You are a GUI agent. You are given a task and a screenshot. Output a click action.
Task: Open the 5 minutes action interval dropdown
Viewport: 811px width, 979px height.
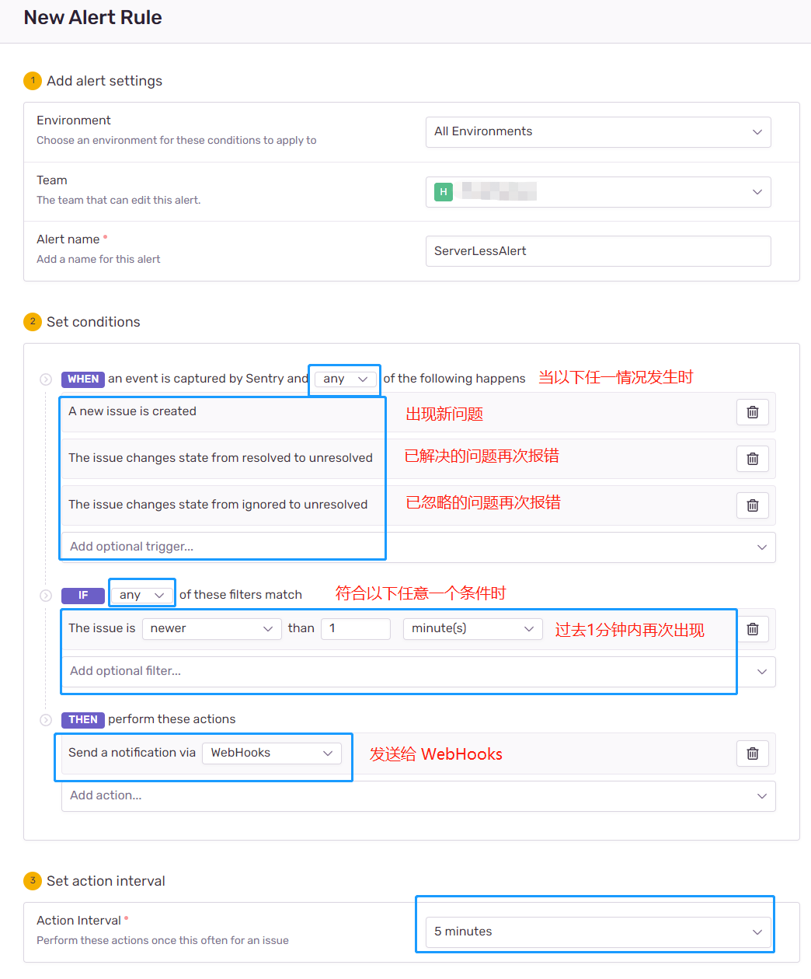[x=597, y=932]
